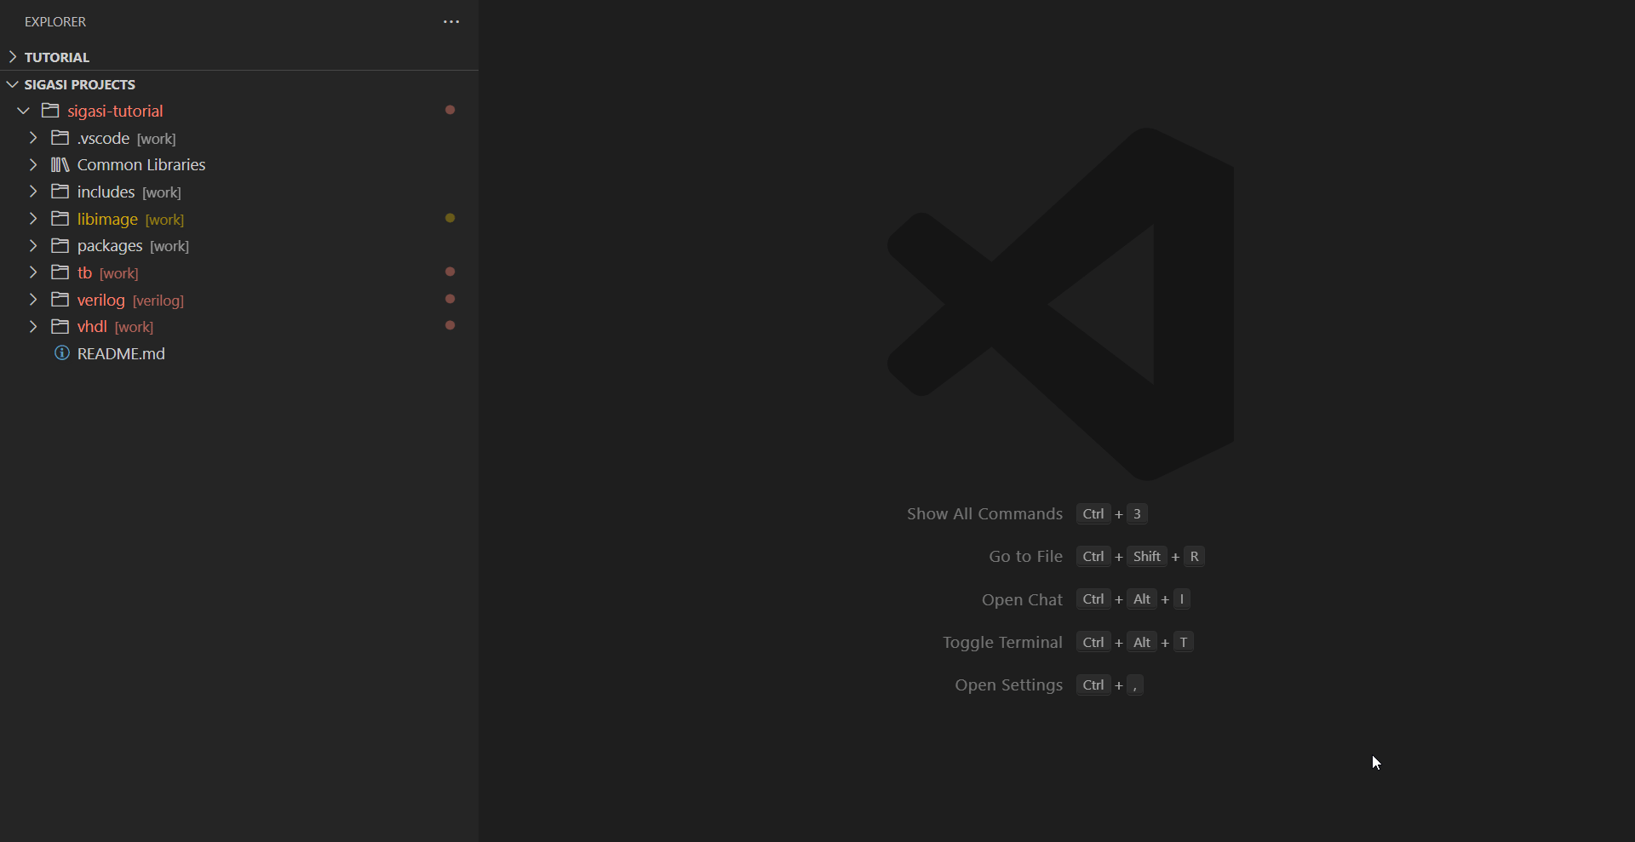Click the Go to File hint
Image resolution: width=1635 pixels, height=842 pixels.
pos(1025,556)
